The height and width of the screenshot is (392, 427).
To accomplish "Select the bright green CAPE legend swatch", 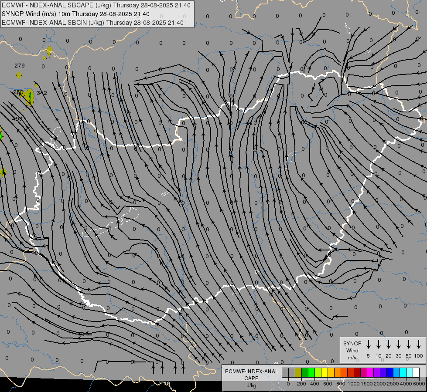I will coord(311,372).
